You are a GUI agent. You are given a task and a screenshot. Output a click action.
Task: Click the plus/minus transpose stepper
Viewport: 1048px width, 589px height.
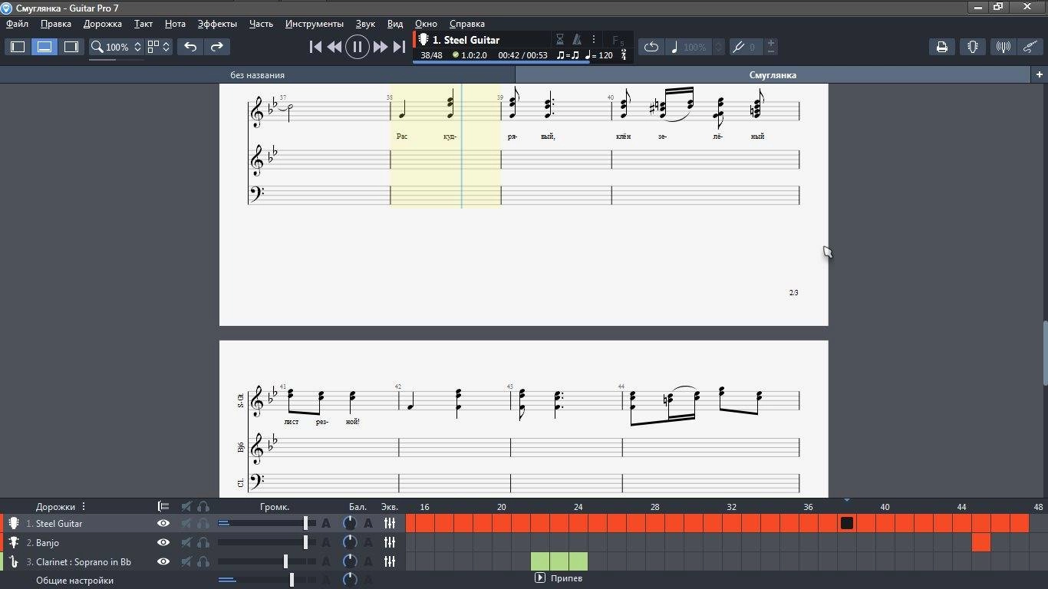pyautogui.click(x=771, y=47)
